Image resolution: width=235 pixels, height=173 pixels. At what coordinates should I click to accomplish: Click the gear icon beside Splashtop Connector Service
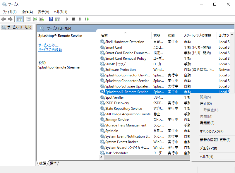click(102, 81)
